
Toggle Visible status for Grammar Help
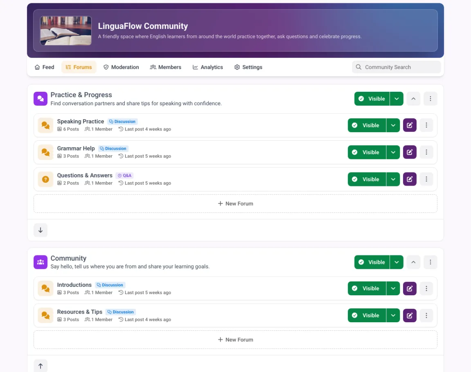pos(367,152)
